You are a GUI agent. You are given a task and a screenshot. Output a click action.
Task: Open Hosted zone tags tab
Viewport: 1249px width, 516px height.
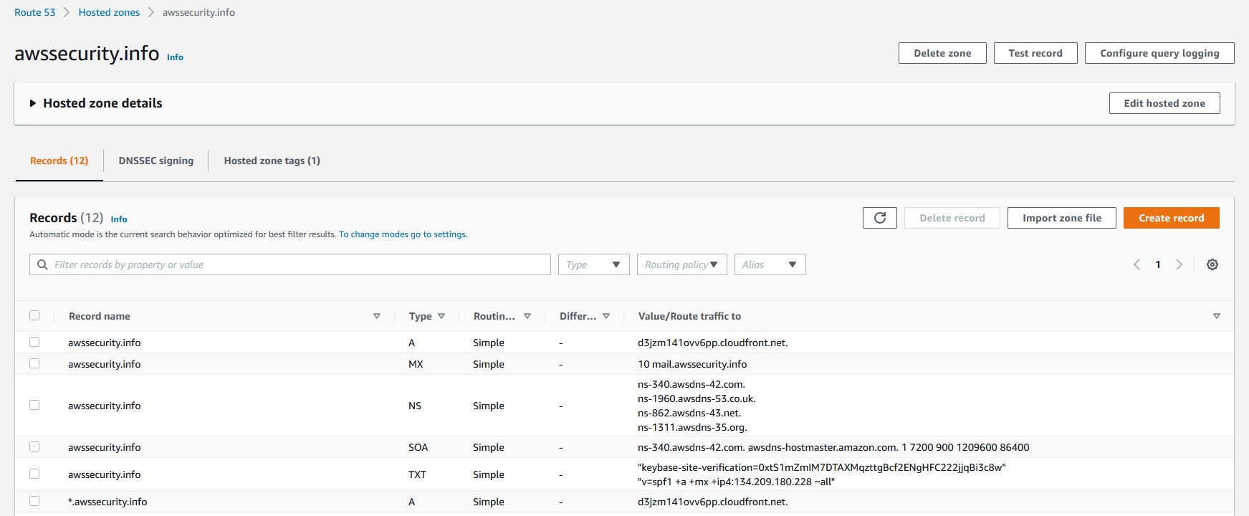click(x=272, y=161)
